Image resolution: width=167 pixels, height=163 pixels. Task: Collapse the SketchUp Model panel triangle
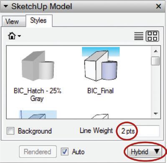click(5, 6)
